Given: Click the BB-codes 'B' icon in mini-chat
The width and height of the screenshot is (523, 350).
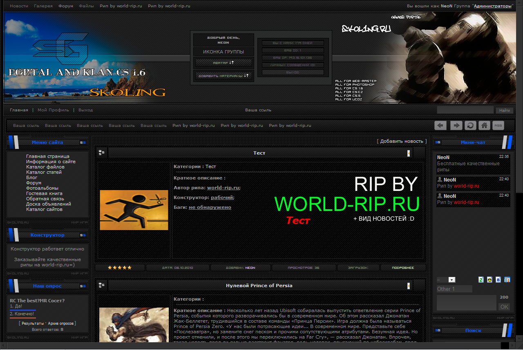Looking at the screenshot, I should [x=498, y=279].
